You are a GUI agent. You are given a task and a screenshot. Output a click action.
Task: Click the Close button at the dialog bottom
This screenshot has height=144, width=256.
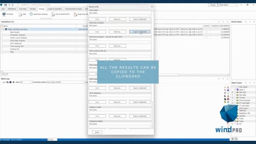pos(97,132)
